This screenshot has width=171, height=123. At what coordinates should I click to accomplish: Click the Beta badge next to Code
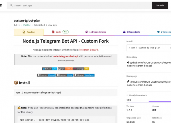click(x=66, y=32)
